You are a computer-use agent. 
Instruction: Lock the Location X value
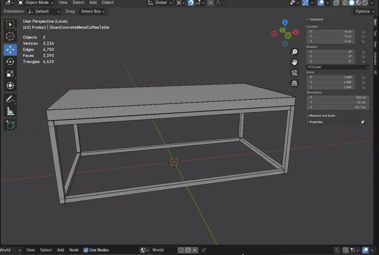point(364,32)
